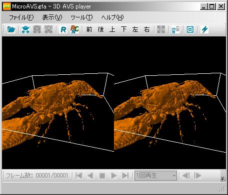228x195 pixels.
Task: Open the ツール(T) menu
Action: click(81, 17)
